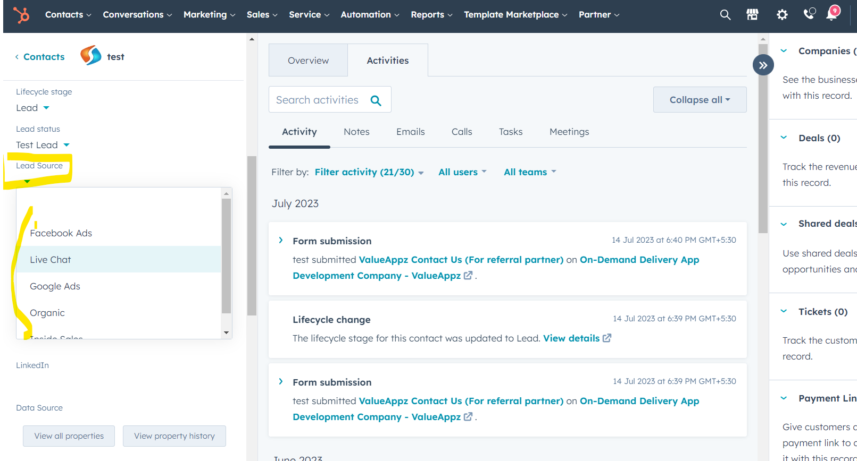Select the Notes sub-tab
This screenshot has height=461, width=857.
356,132
